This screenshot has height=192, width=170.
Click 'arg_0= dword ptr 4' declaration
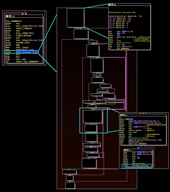click(x=118, y=28)
